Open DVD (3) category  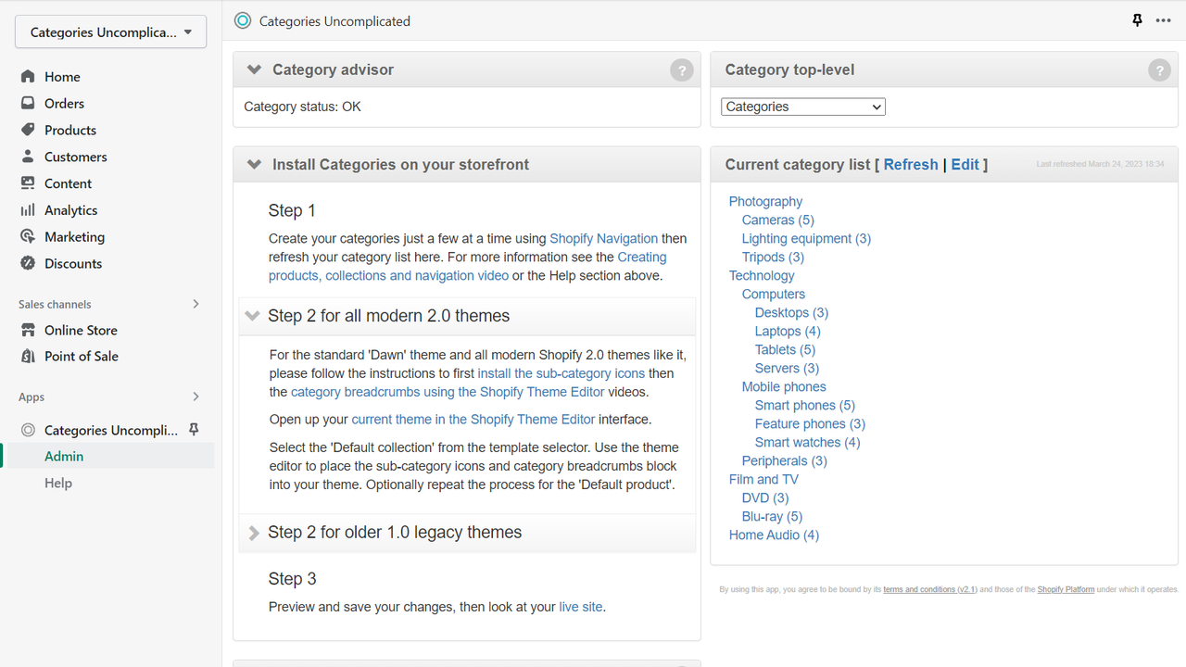765,497
